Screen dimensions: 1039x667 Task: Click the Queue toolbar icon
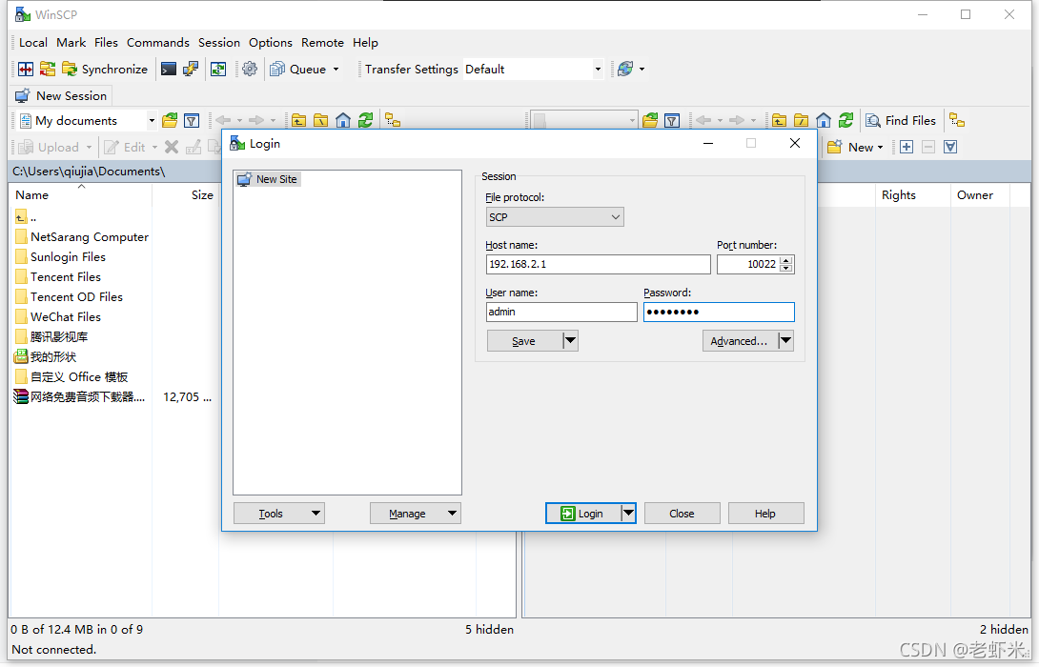(299, 69)
